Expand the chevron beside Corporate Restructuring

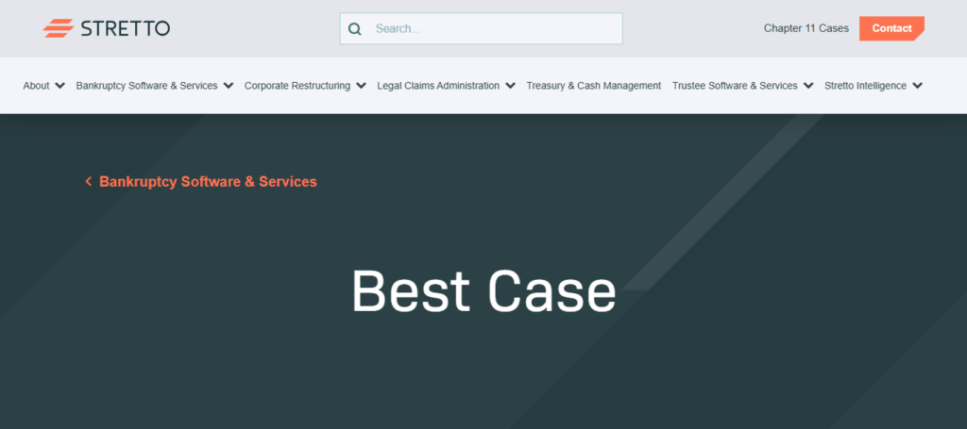coord(362,86)
